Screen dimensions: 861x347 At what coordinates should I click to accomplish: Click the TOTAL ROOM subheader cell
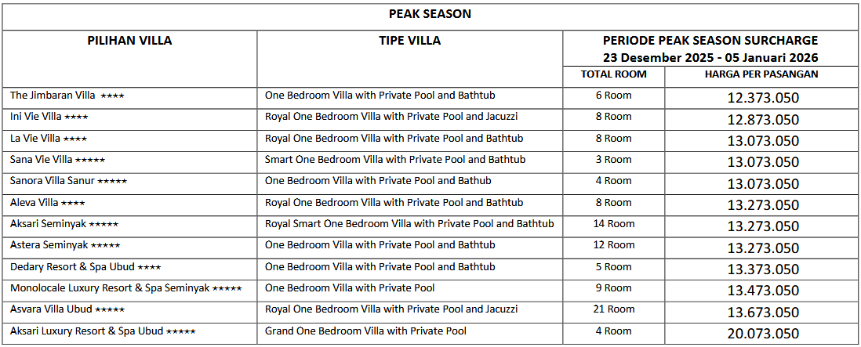(x=613, y=74)
